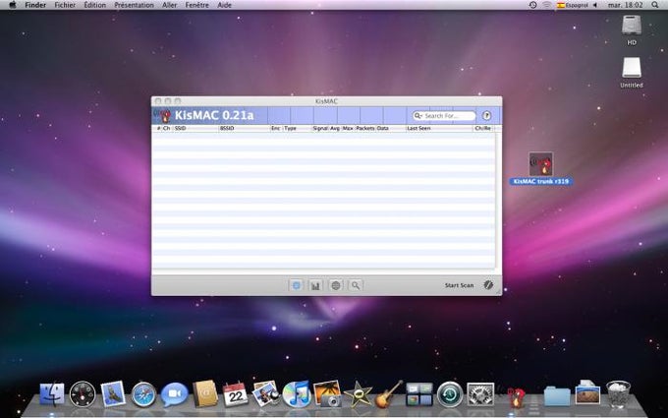Click the volume speaker menu bar icon
The image size is (668, 418).
click(x=595, y=5)
